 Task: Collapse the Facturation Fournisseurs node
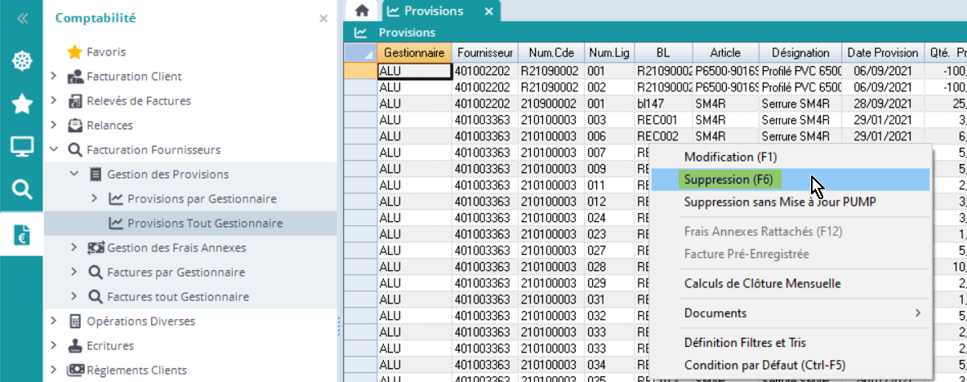click(x=54, y=150)
